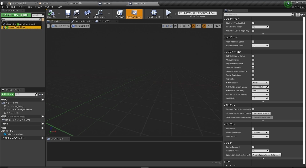Screen dimensions: 306x168
Task: Open Spawn Collision Handling Method dropdown
Action: [x=266, y=155]
